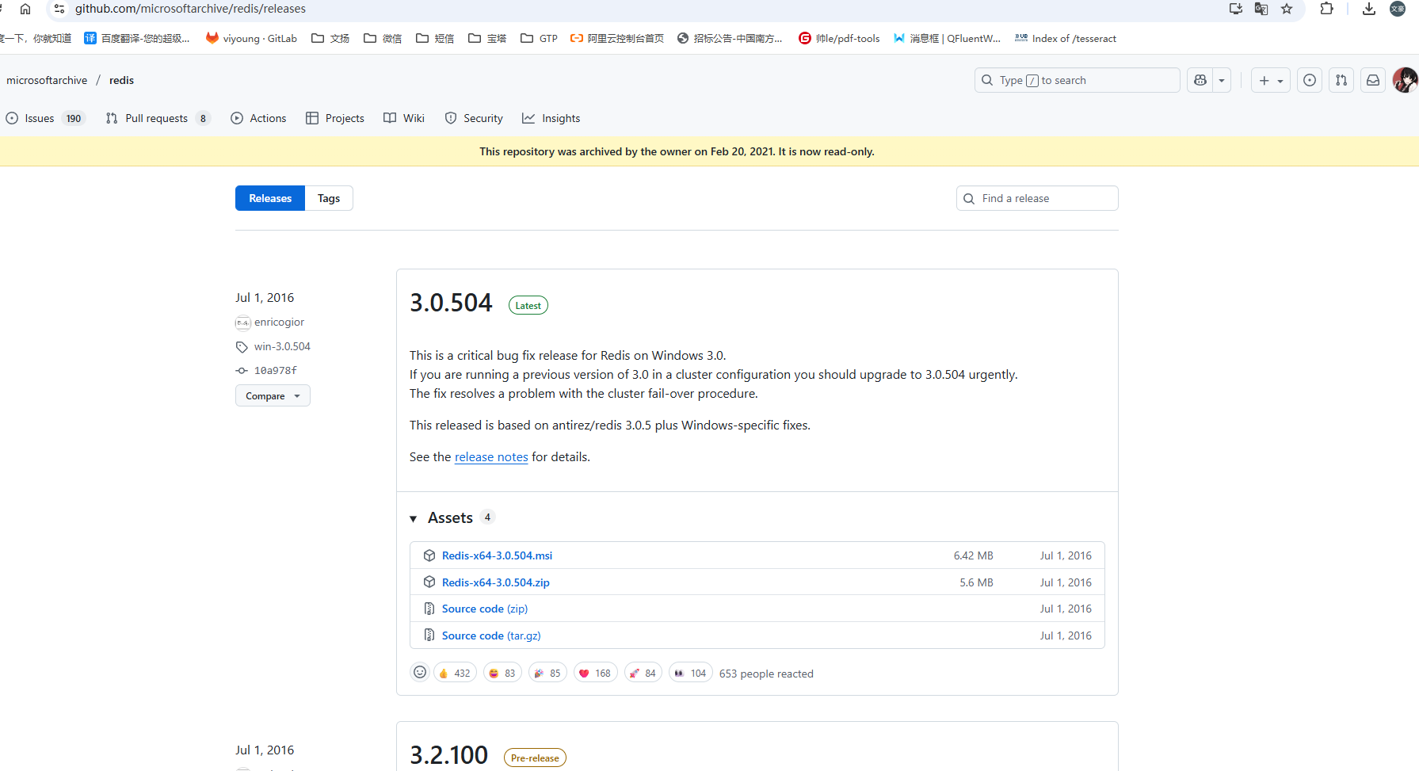1419x771 pixels.
Task: Open the add reaction smiley button
Action: point(420,672)
